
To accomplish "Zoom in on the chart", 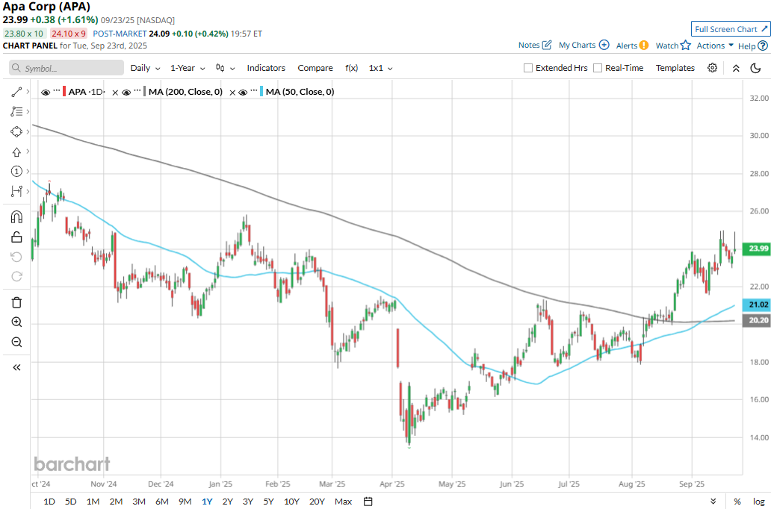I will (16, 322).
